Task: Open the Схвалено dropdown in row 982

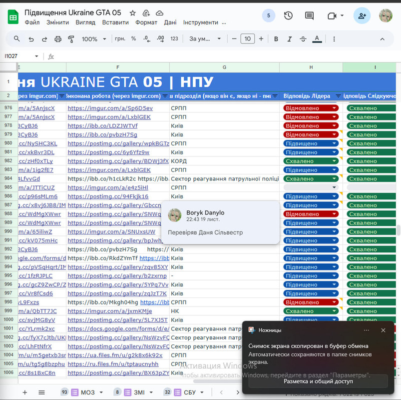Action: 334,161
